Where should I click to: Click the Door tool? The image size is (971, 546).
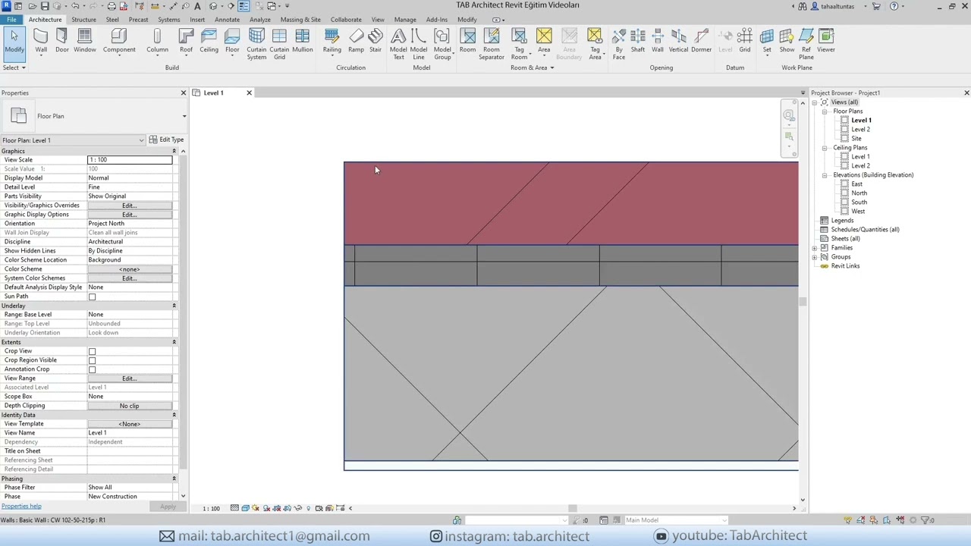click(61, 41)
